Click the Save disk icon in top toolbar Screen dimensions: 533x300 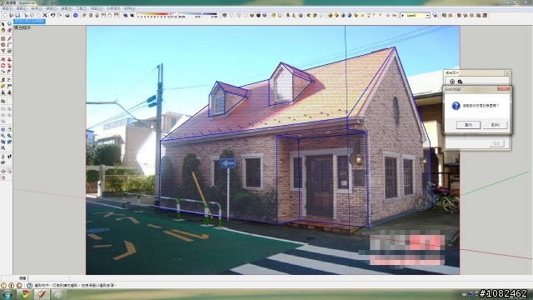17,15
